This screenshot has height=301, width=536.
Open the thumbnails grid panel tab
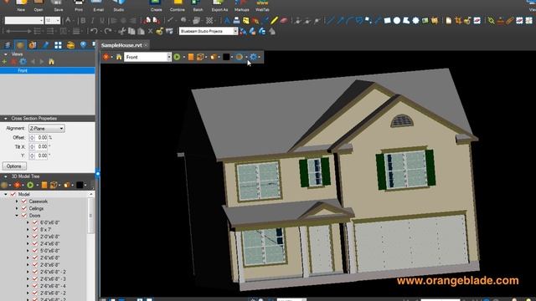(58, 45)
